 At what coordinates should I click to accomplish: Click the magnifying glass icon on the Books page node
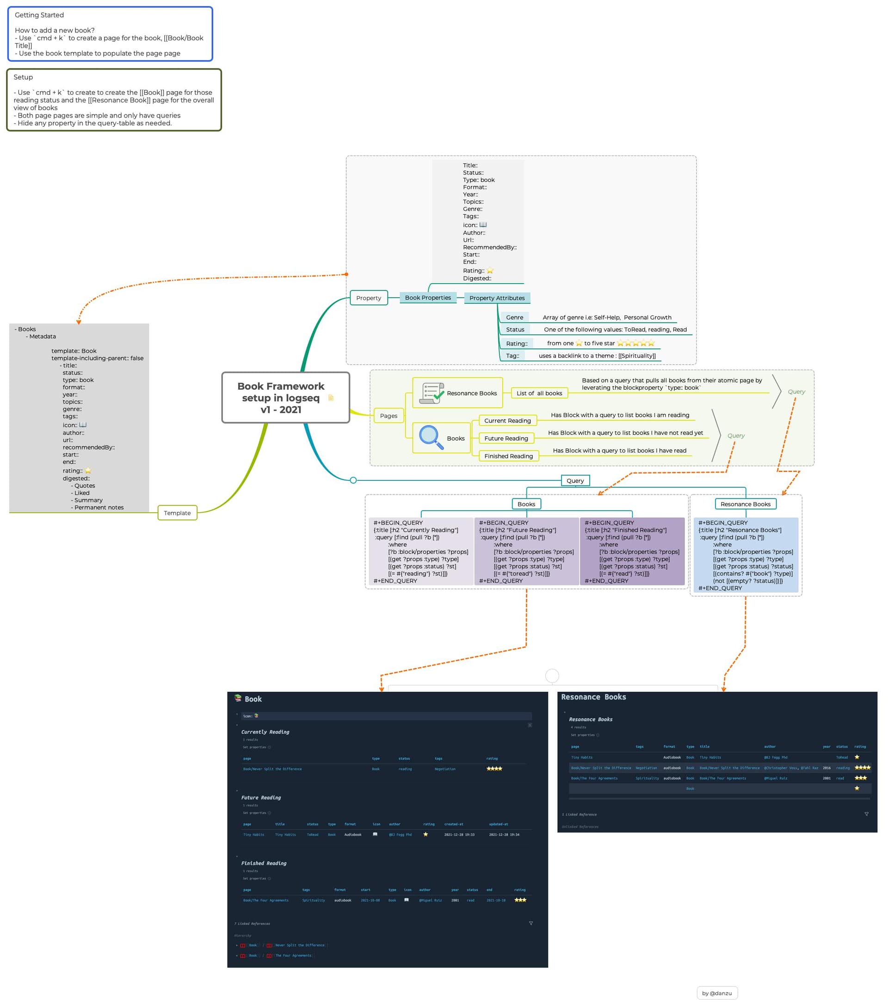click(x=431, y=438)
